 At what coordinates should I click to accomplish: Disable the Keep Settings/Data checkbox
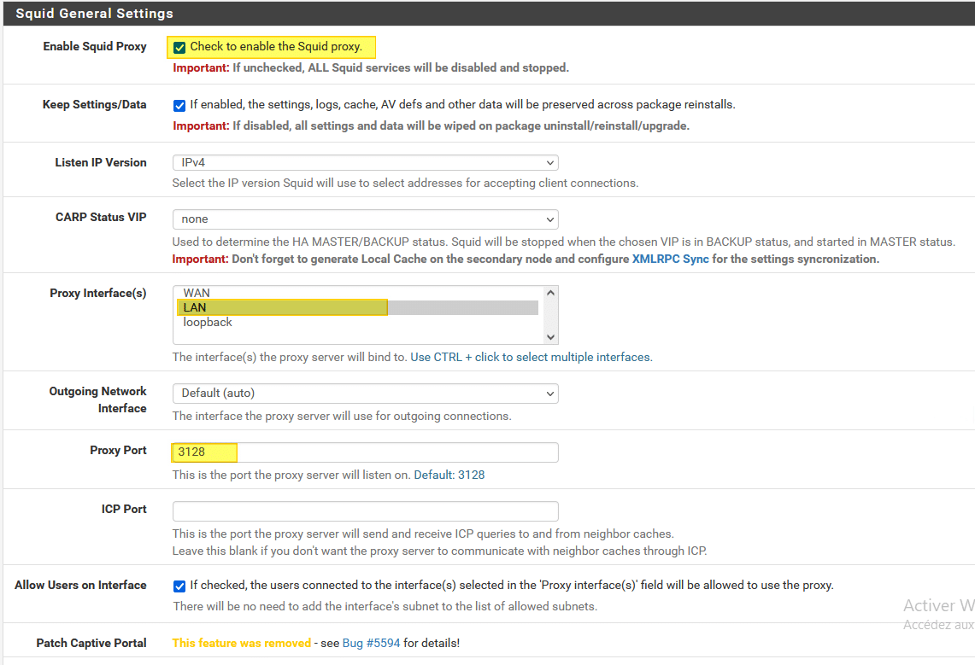[179, 105]
